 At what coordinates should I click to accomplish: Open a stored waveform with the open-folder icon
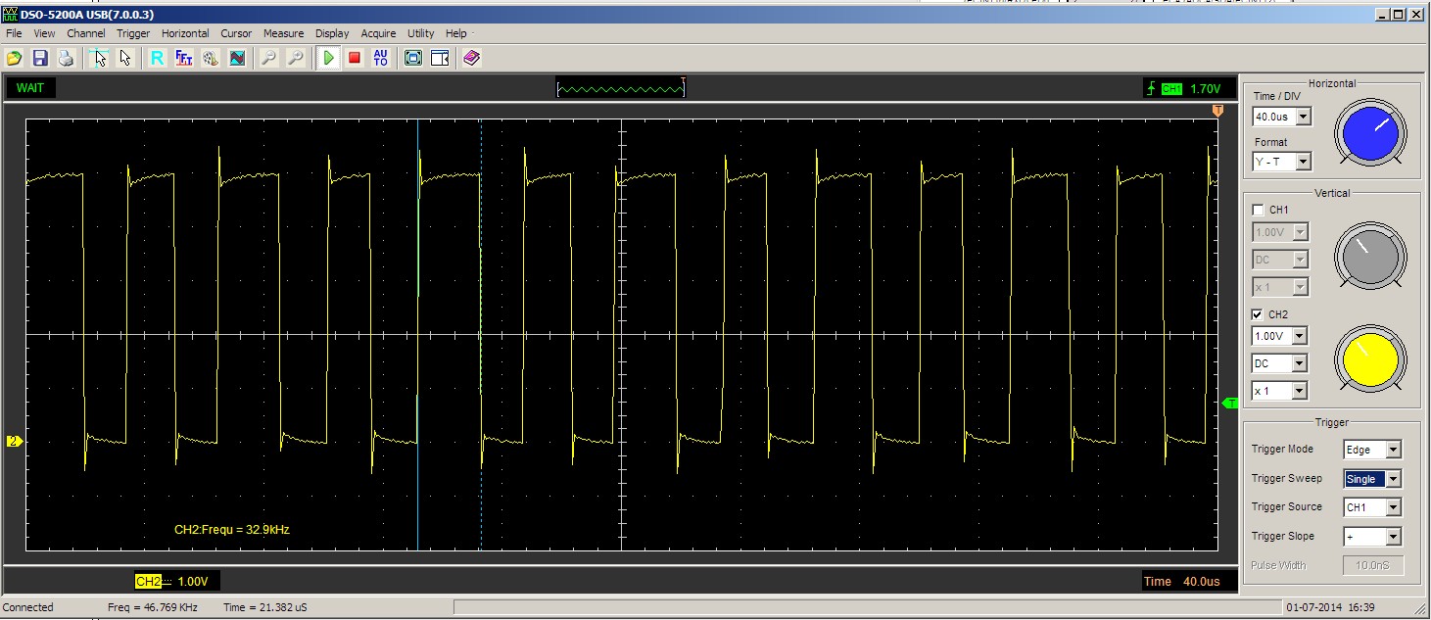[x=14, y=58]
